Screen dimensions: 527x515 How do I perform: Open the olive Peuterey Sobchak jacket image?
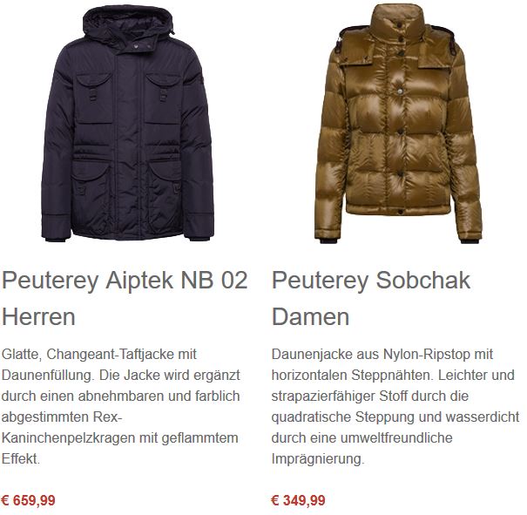(398, 124)
